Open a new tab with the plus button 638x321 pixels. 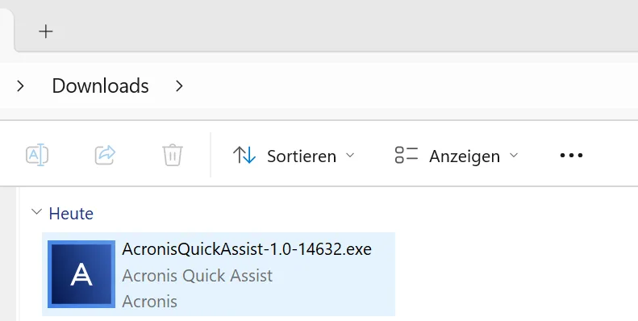click(x=45, y=31)
